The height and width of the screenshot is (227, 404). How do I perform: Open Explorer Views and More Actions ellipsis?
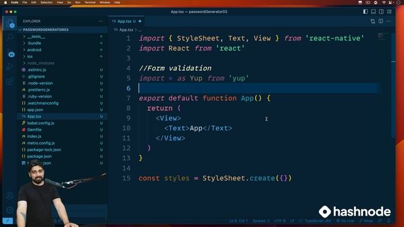coord(100,21)
